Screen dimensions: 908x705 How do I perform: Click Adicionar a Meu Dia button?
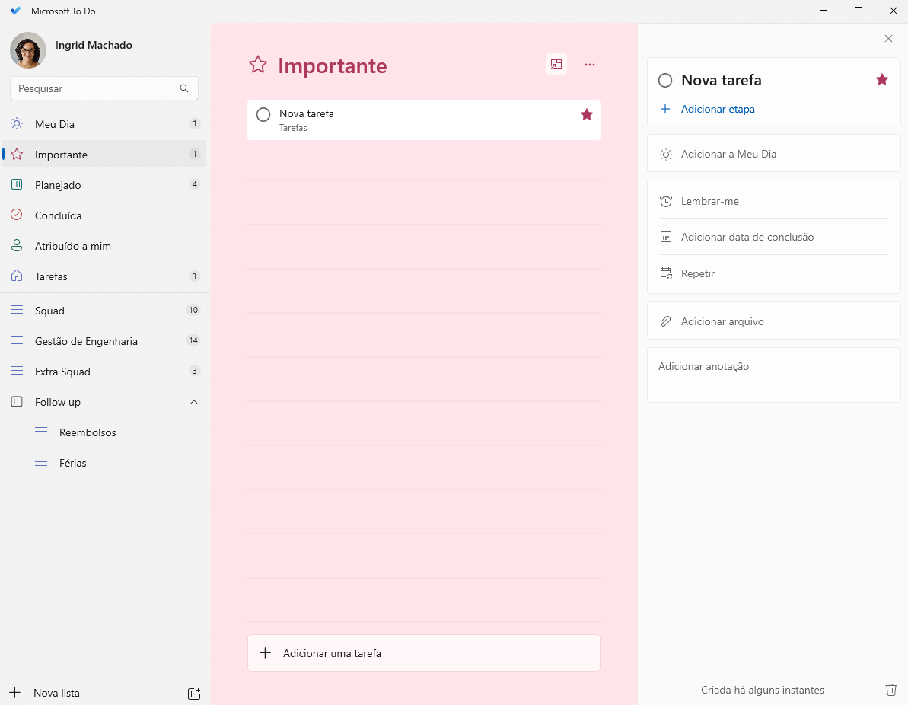click(728, 154)
